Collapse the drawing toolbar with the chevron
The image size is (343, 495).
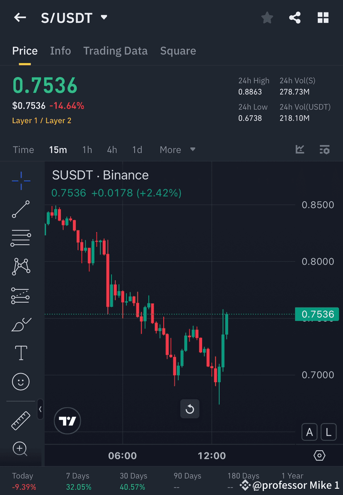[41, 410]
